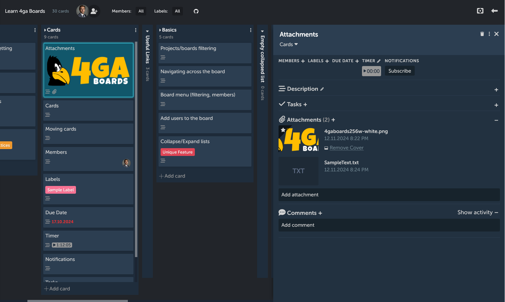Add due date with plus icon
Screen dimensions: 505x302
(357, 61)
